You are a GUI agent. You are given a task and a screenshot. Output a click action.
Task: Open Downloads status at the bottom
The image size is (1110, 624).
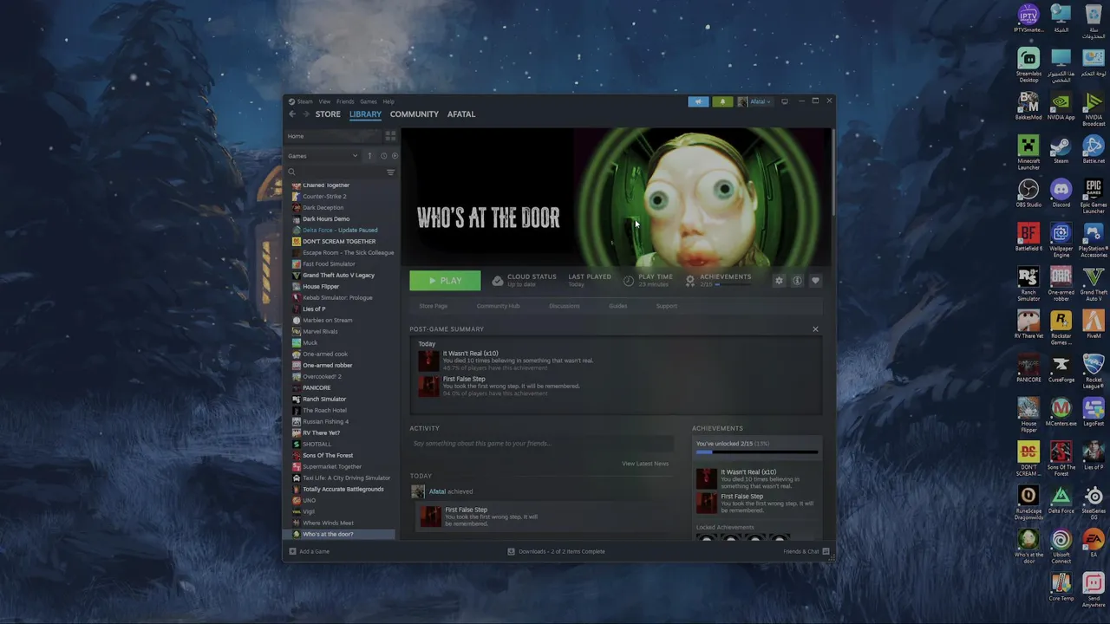coord(556,551)
